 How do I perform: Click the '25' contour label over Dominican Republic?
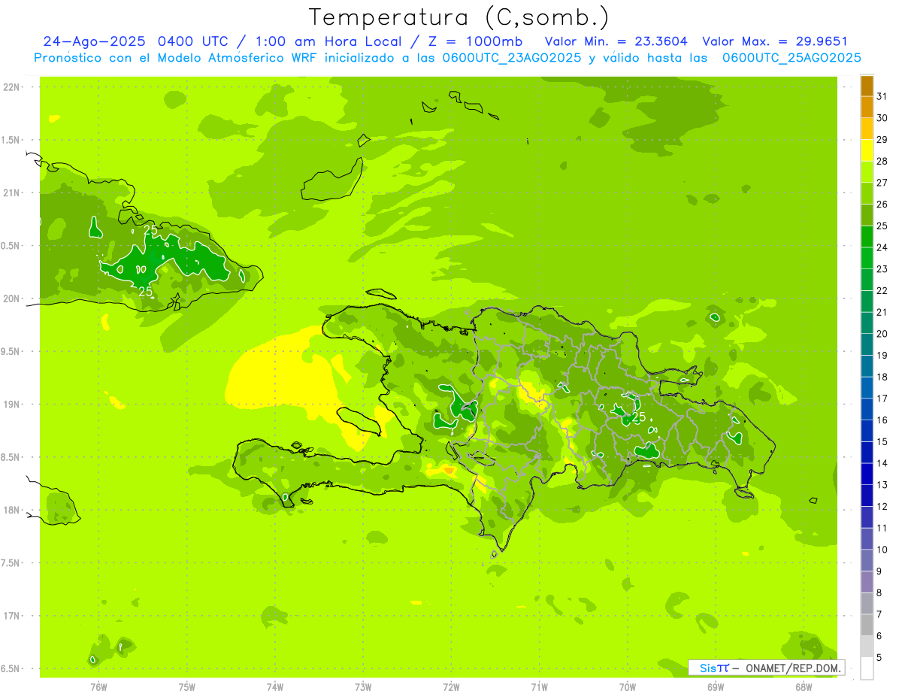(639, 417)
